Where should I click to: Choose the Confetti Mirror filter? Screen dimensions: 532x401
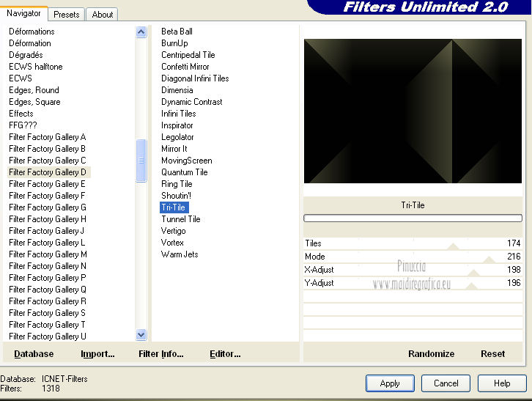[x=185, y=67]
